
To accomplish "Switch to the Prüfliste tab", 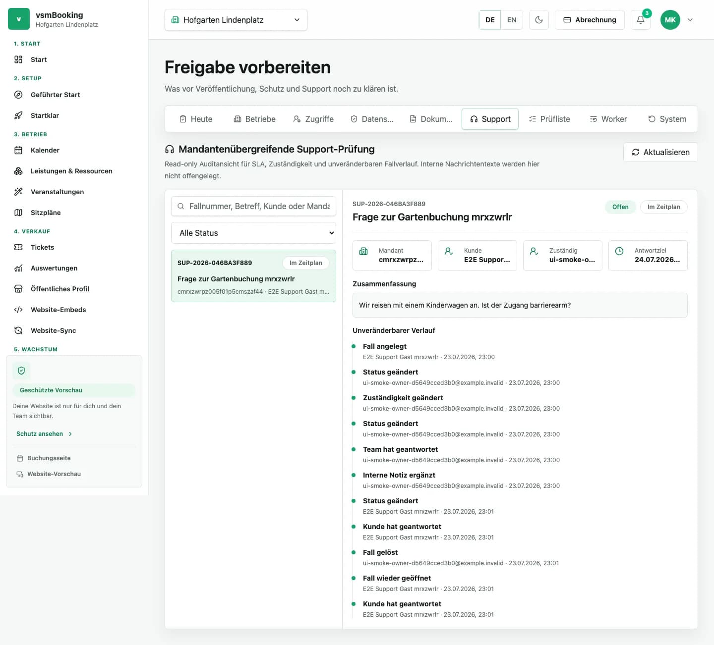I will click(x=549, y=119).
